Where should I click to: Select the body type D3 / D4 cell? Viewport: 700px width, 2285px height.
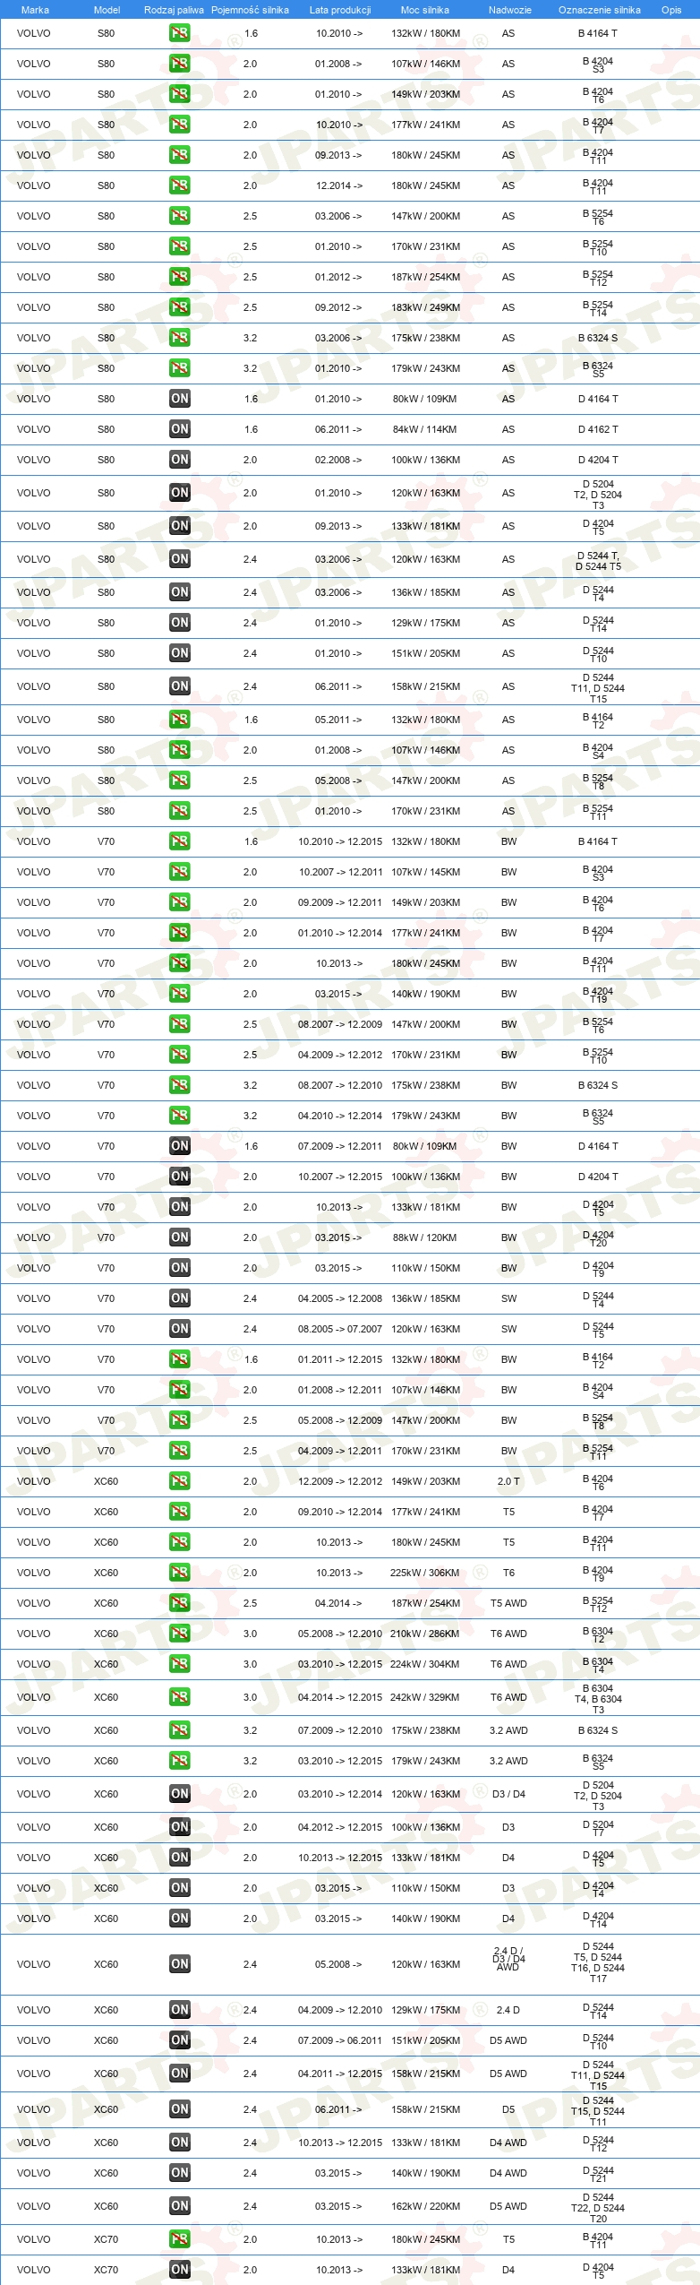508,1794
